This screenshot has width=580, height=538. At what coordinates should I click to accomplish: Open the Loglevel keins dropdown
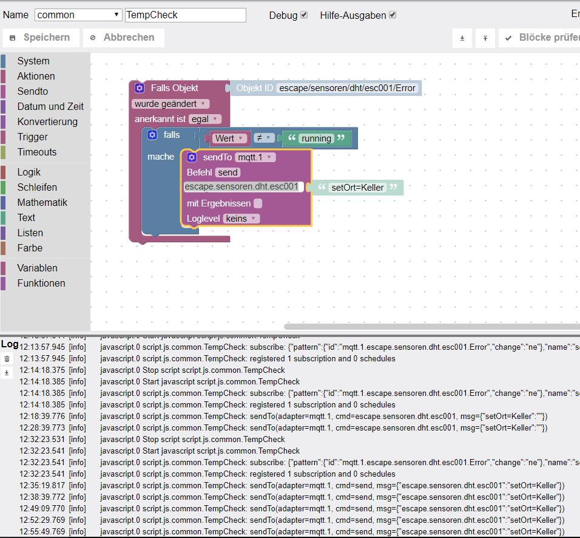[241, 219]
